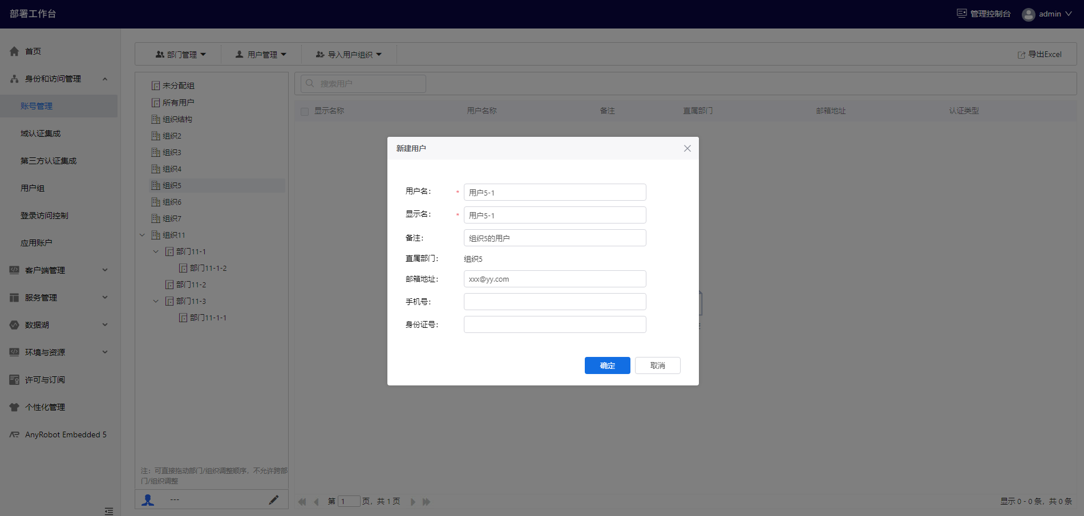Select 所有用户 in the tree
Image resolution: width=1084 pixels, height=516 pixels.
(x=178, y=103)
